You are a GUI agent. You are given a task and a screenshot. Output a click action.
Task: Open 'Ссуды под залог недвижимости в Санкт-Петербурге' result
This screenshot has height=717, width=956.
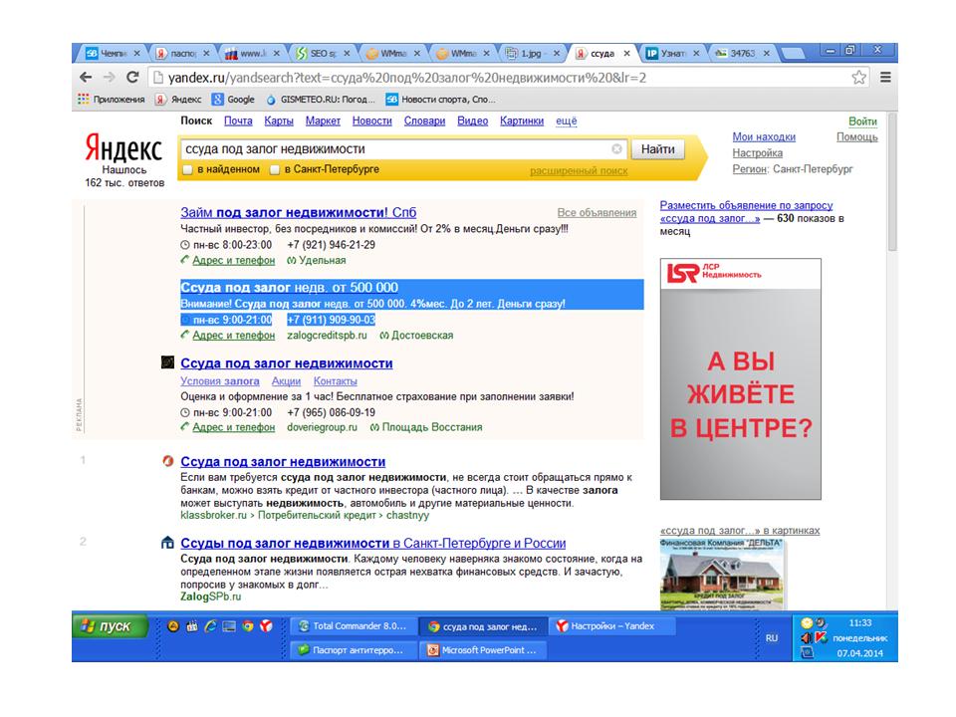[373, 544]
